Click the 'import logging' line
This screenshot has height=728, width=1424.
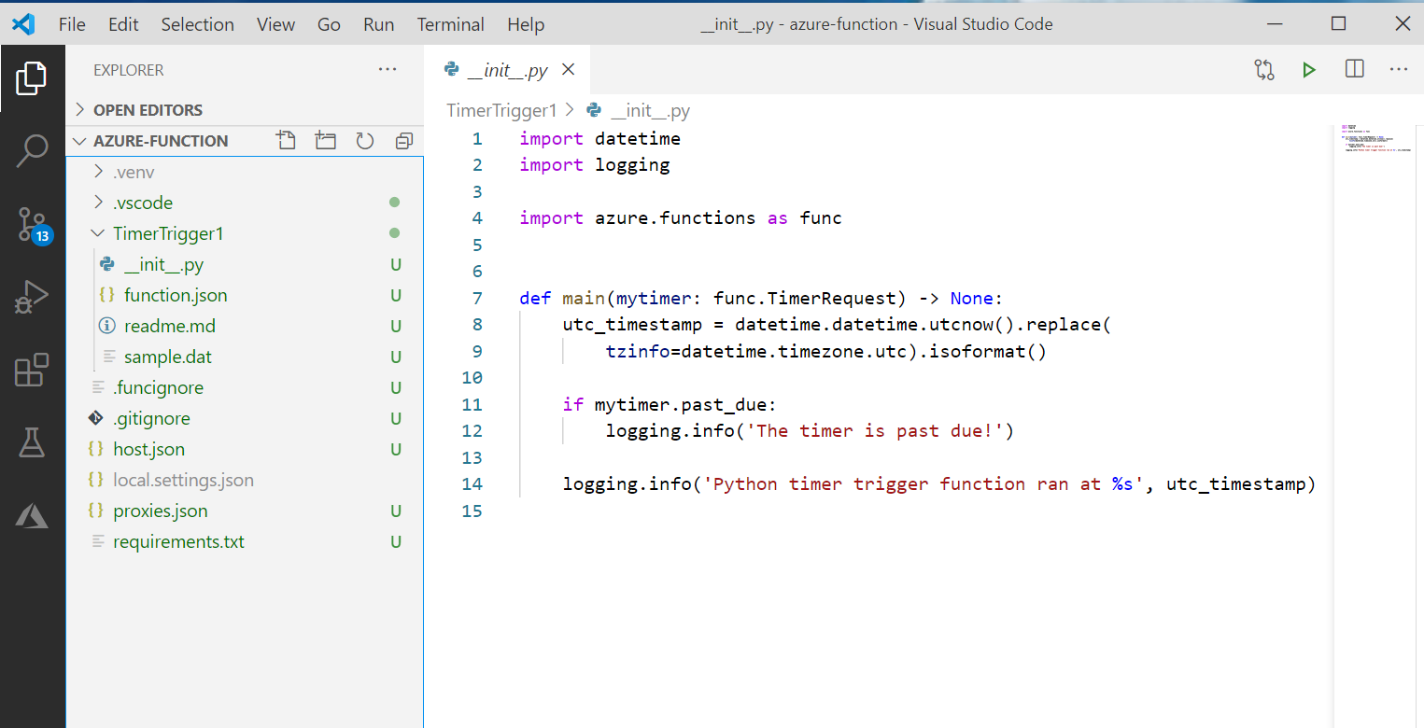click(x=595, y=165)
